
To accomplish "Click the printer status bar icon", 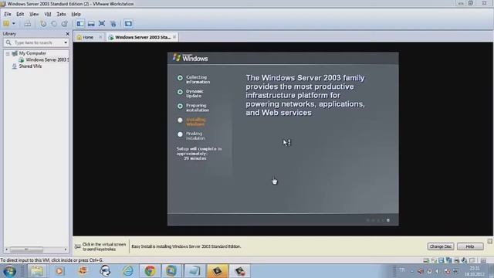I will click(x=456, y=260).
